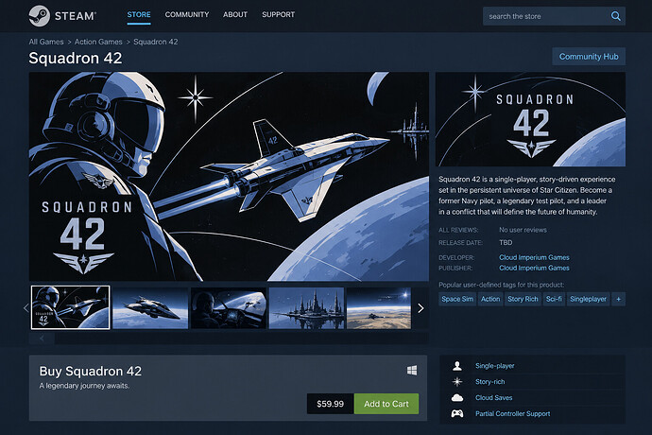Viewport: 652px width, 435px height.
Task: Click the Windows platform icon
Action: coord(412,370)
